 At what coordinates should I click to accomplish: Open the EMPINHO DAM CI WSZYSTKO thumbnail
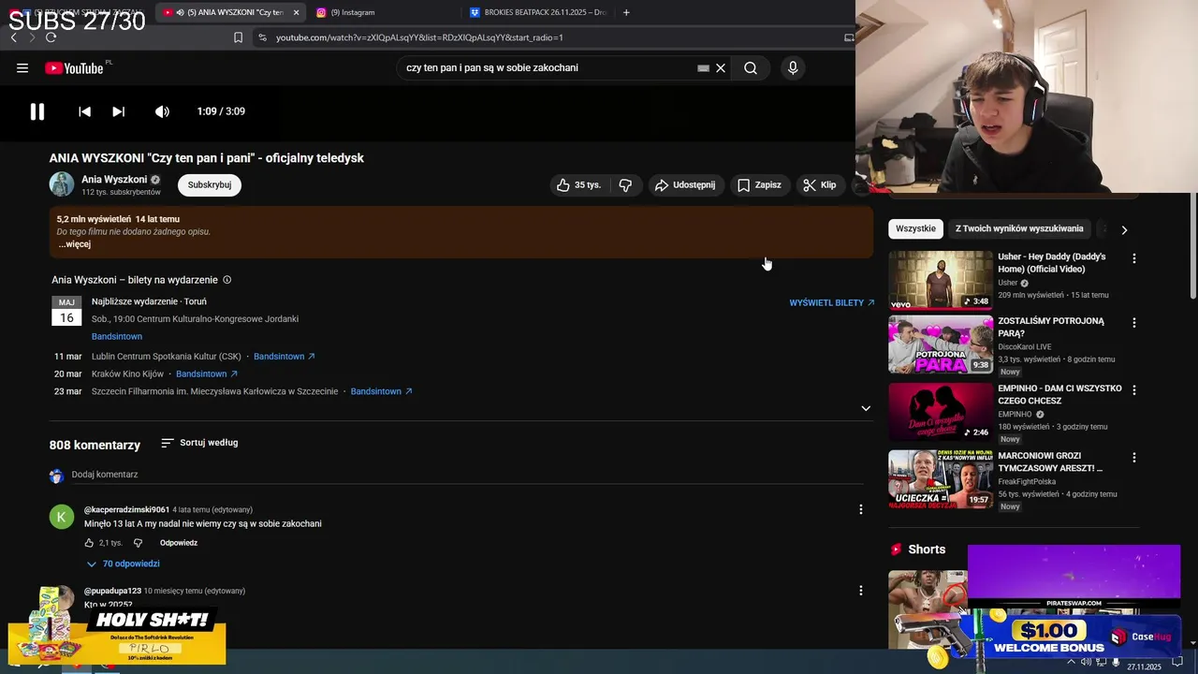click(x=941, y=412)
